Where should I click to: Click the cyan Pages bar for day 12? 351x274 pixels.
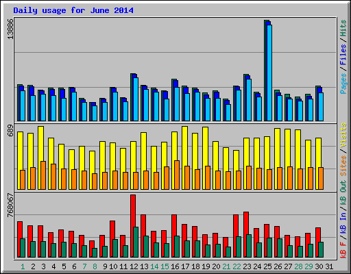click(136, 99)
